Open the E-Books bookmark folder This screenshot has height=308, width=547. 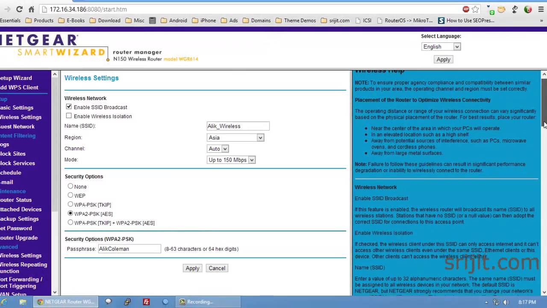[71, 20]
